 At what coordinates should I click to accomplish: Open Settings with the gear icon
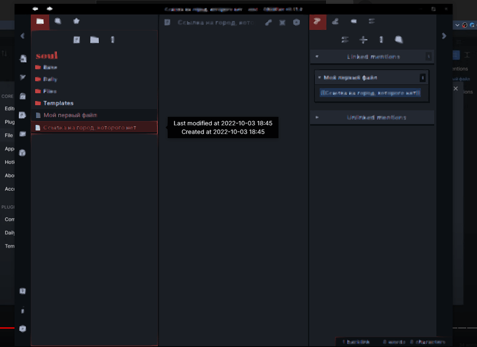pos(22,329)
